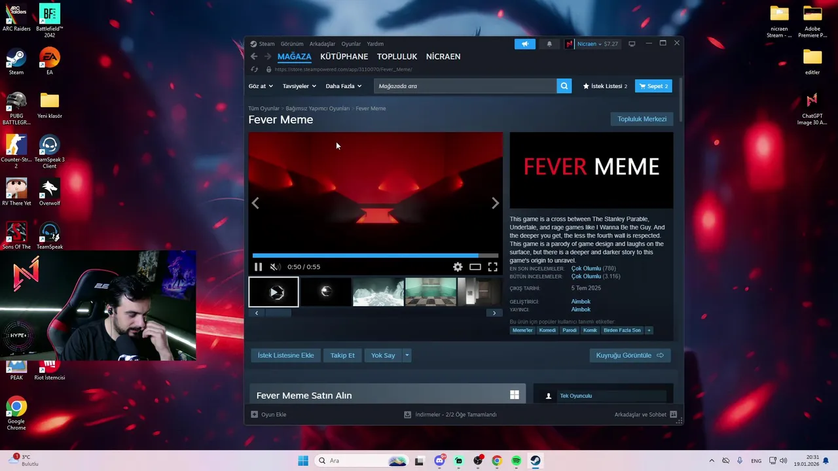Open Google Chrome from the taskbar
Viewport: 838px width, 471px height.
pyautogui.click(x=497, y=461)
